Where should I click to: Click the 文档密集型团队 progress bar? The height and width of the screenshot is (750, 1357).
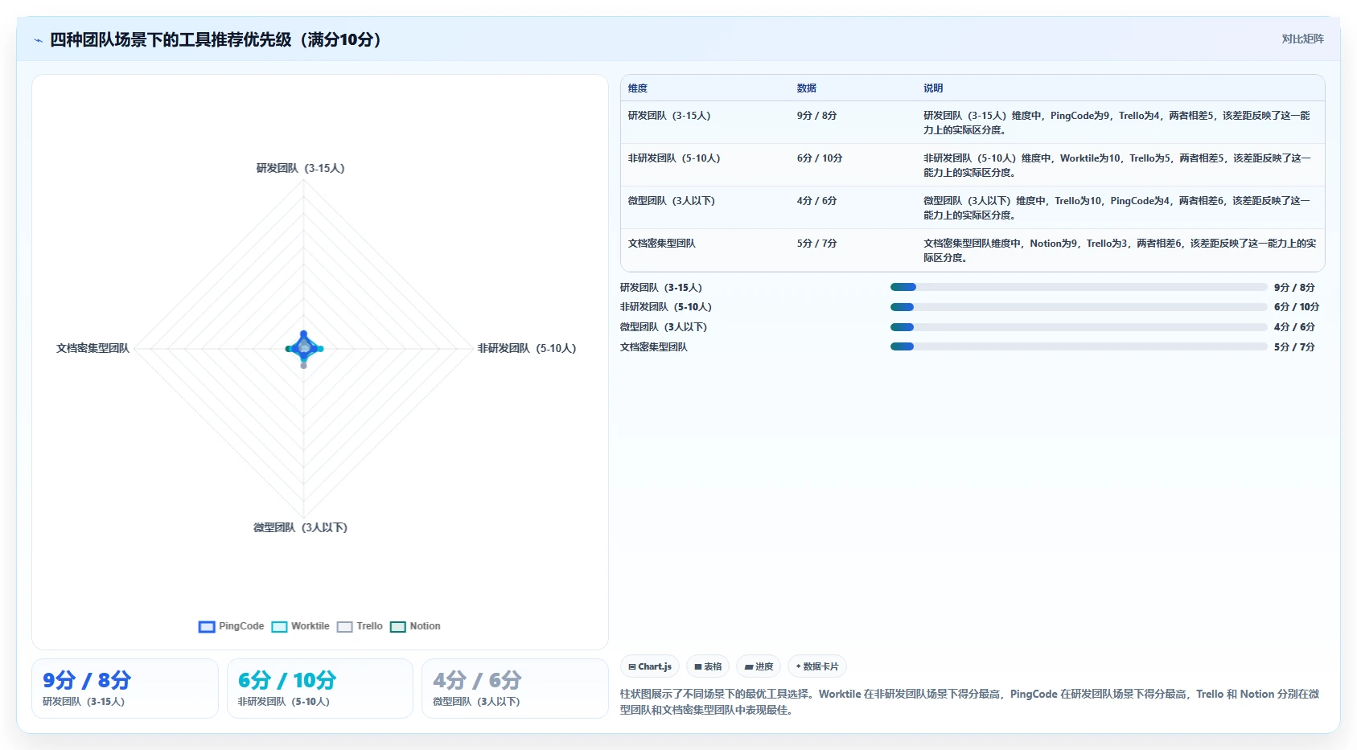point(1079,346)
